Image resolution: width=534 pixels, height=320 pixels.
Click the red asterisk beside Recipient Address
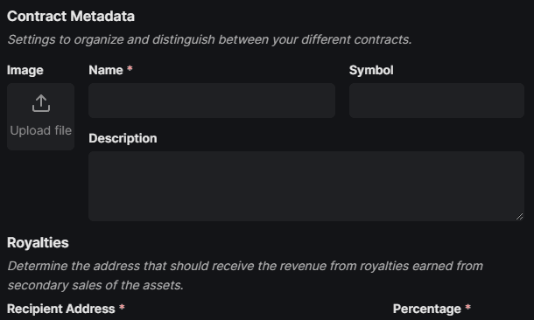point(122,308)
